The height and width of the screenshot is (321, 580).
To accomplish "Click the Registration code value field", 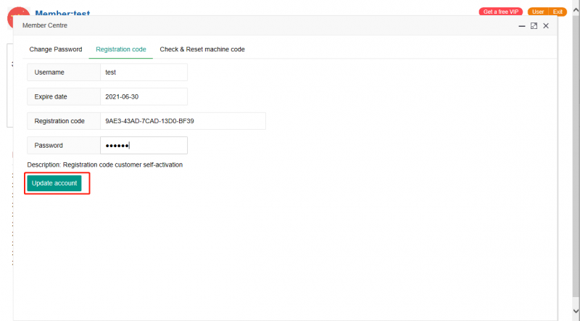I will point(183,121).
